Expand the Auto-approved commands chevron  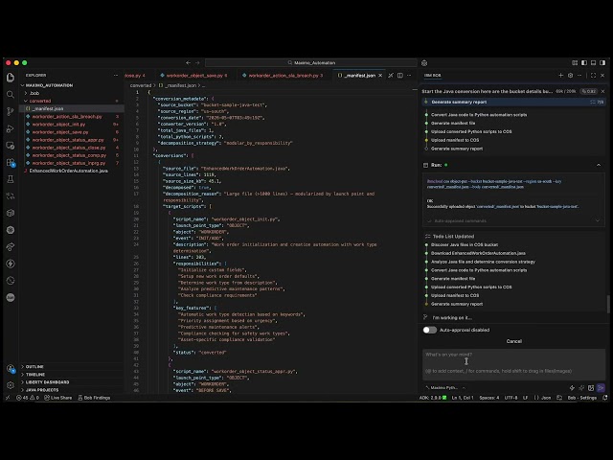click(598, 221)
